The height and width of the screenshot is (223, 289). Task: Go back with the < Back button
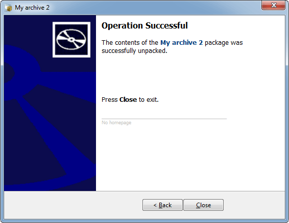pyautogui.click(x=162, y=205)
